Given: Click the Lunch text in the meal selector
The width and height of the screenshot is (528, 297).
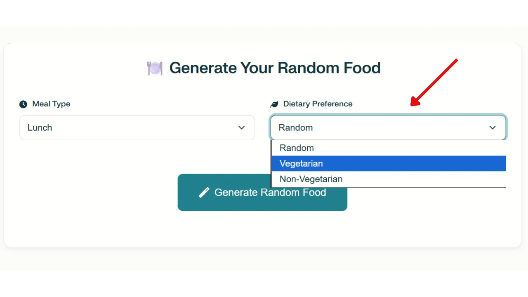Looking at the screenshot, I should point(40,128).
